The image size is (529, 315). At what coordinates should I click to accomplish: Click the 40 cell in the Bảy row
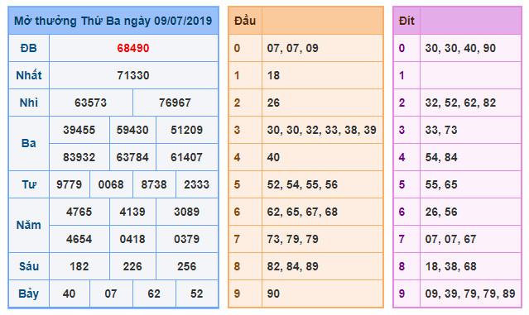70,294
